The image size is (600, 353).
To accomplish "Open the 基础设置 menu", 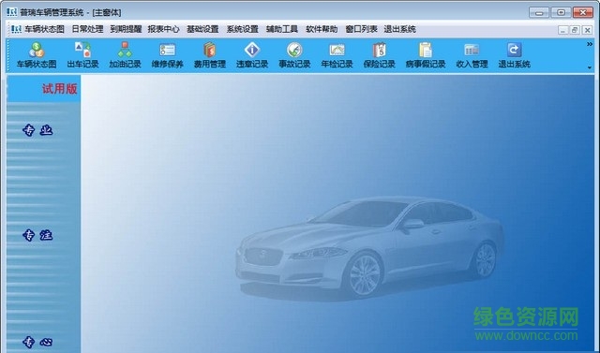I will [x=202, y=29].
